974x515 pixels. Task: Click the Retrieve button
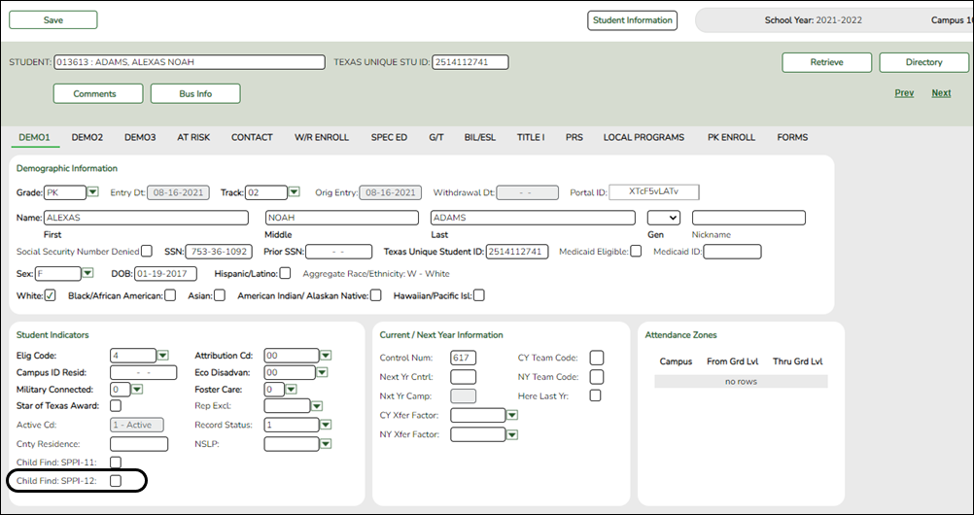(x=827, y=62)
